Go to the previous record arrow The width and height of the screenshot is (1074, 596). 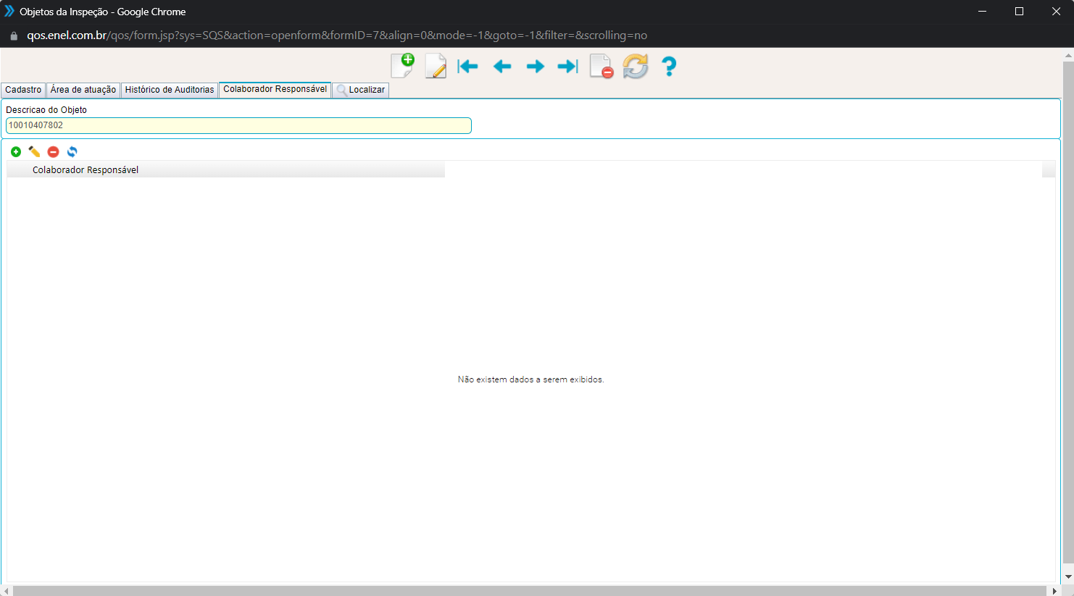[501, 67]
